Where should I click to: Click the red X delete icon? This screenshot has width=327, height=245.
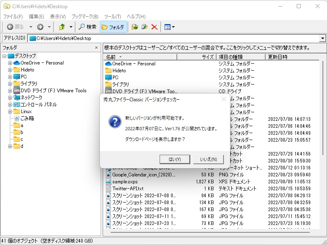pyautogui.click(x=154, y=27)
